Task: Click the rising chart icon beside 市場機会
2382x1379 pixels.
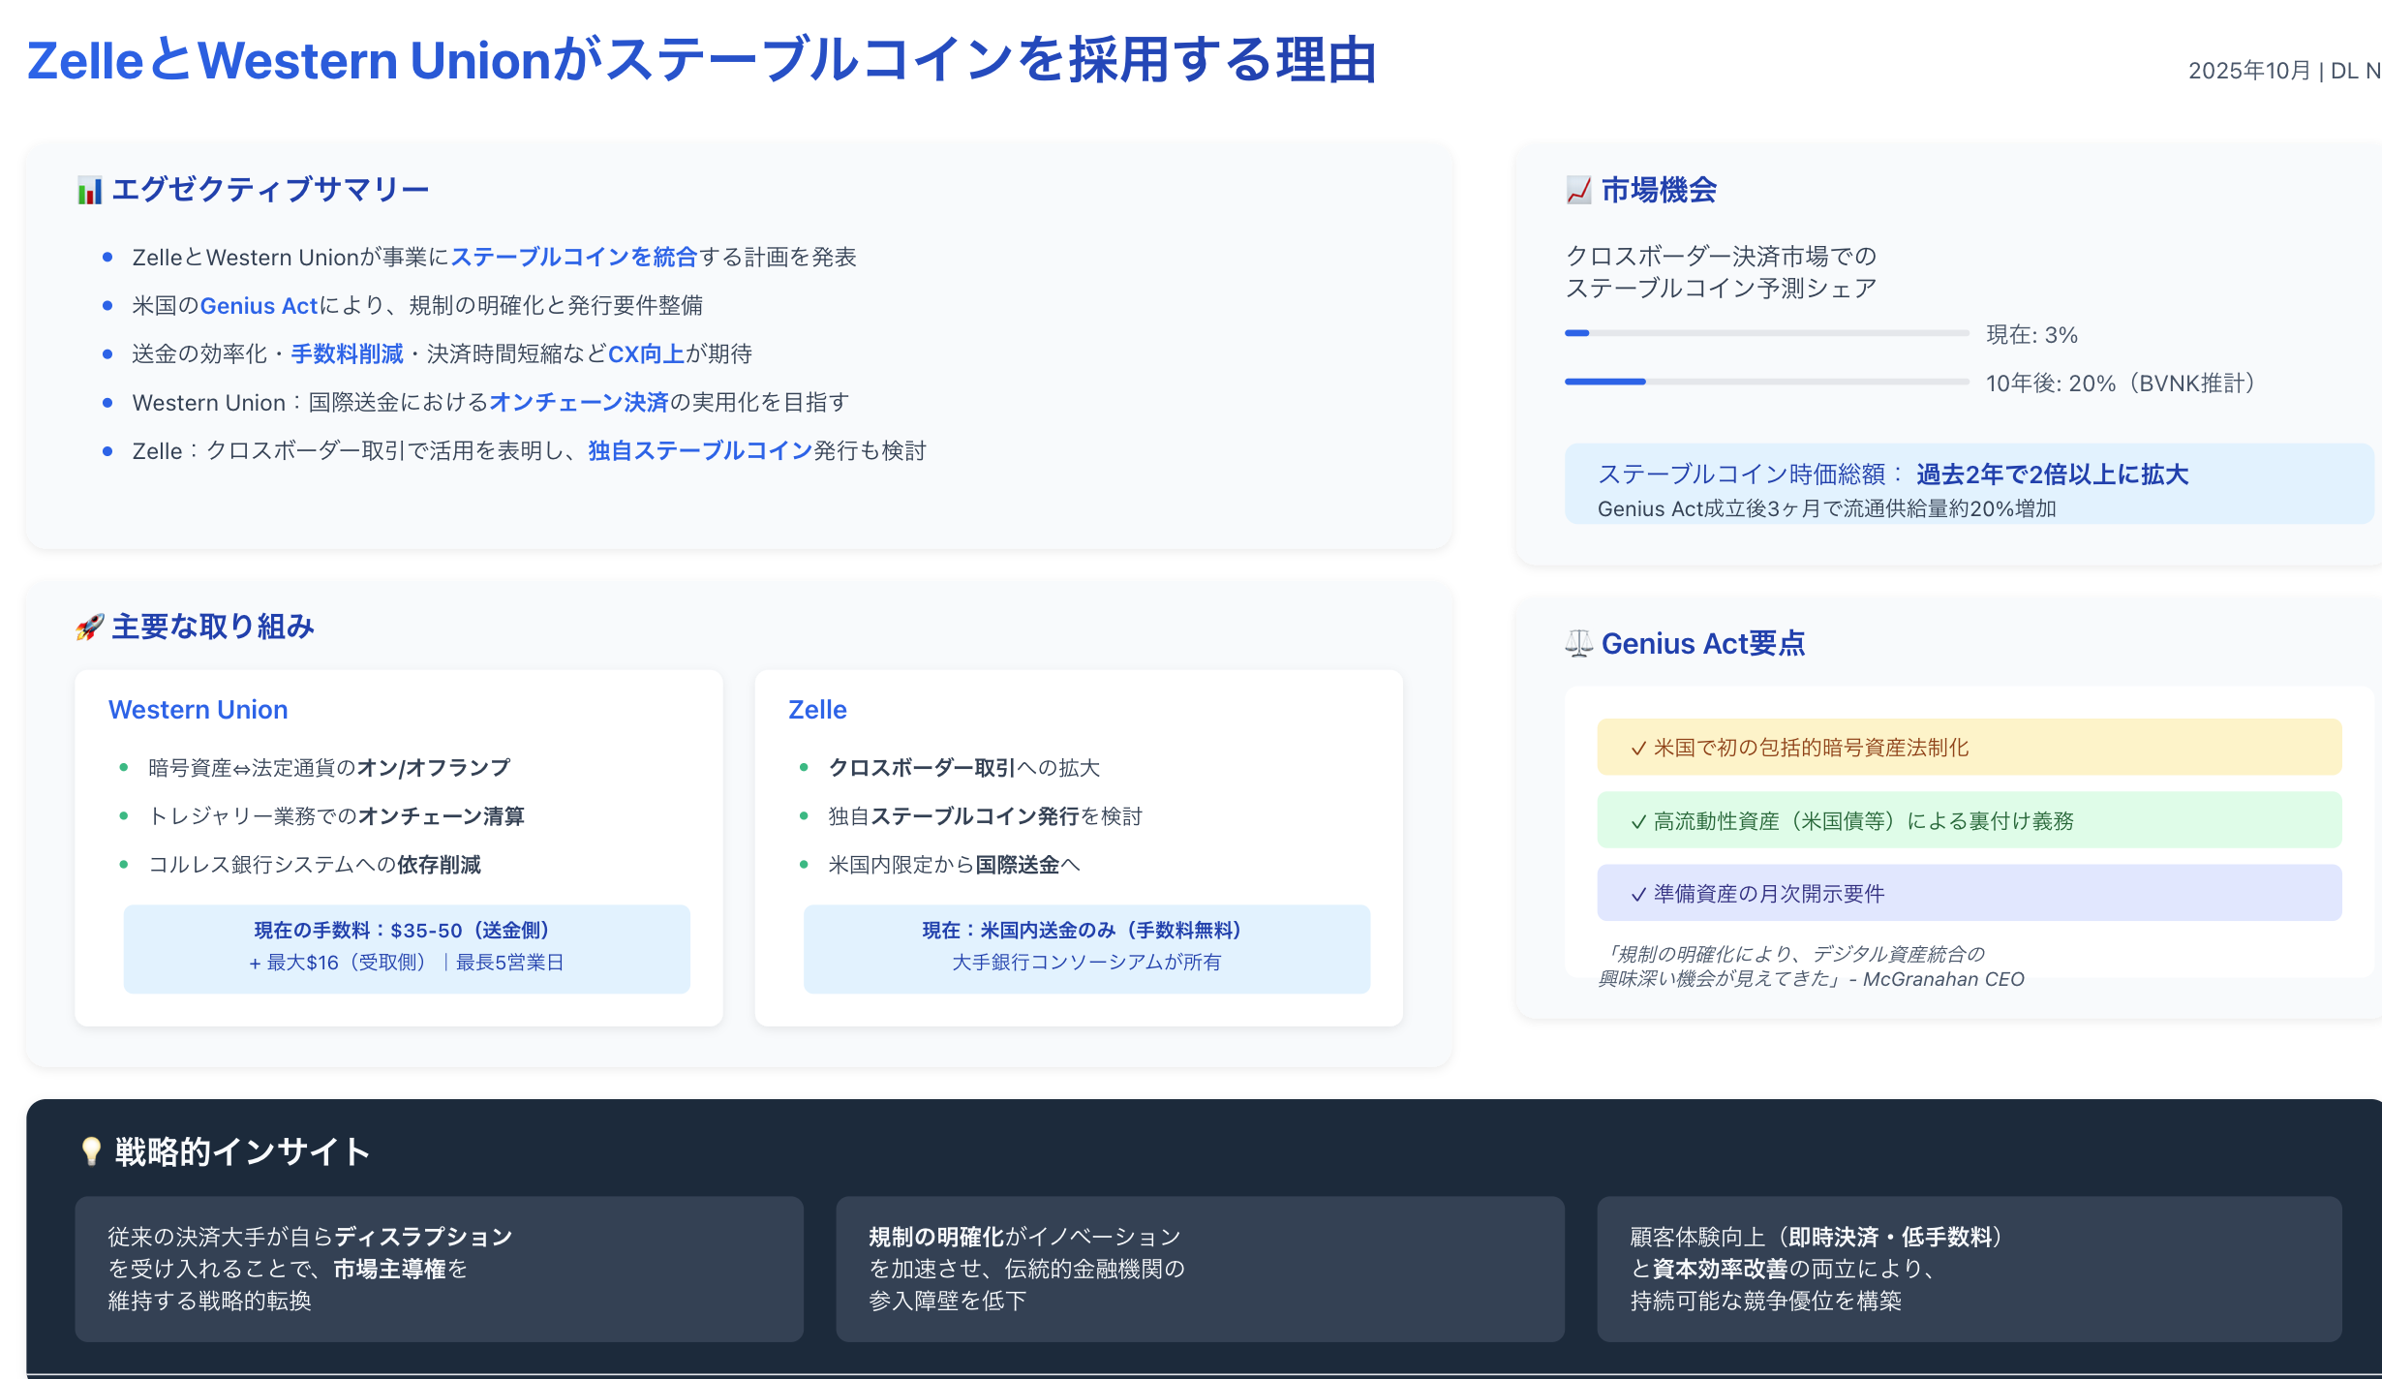Action: point(1578,191)
